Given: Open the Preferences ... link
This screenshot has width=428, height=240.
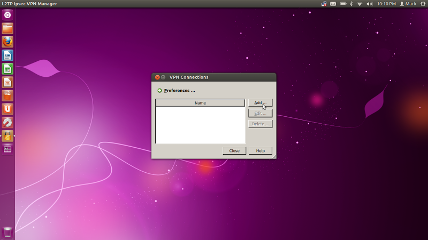Looking at the screenshot, I should (x=180, y=91).
